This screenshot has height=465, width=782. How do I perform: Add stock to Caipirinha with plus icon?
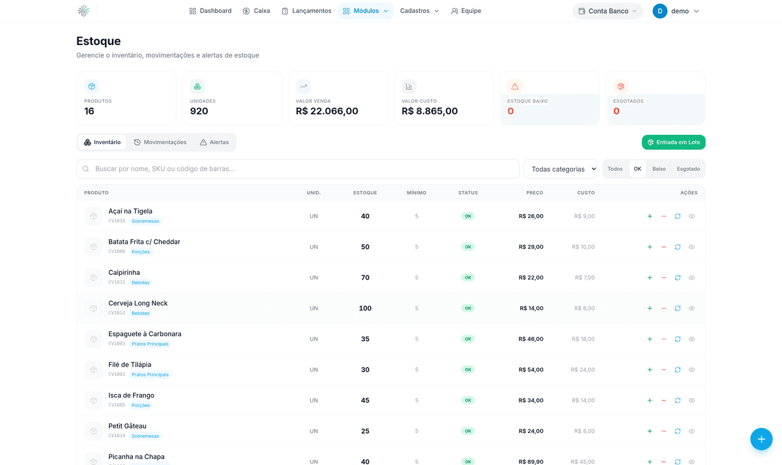[650, 277]
